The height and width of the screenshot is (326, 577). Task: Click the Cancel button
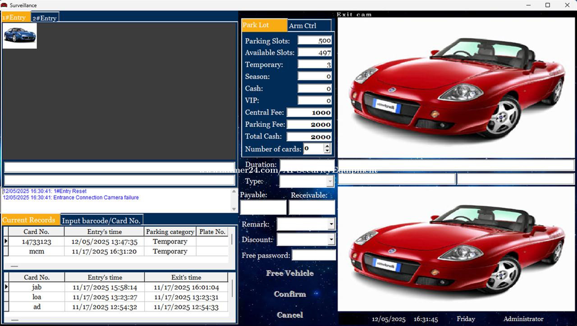pos(289,315)
